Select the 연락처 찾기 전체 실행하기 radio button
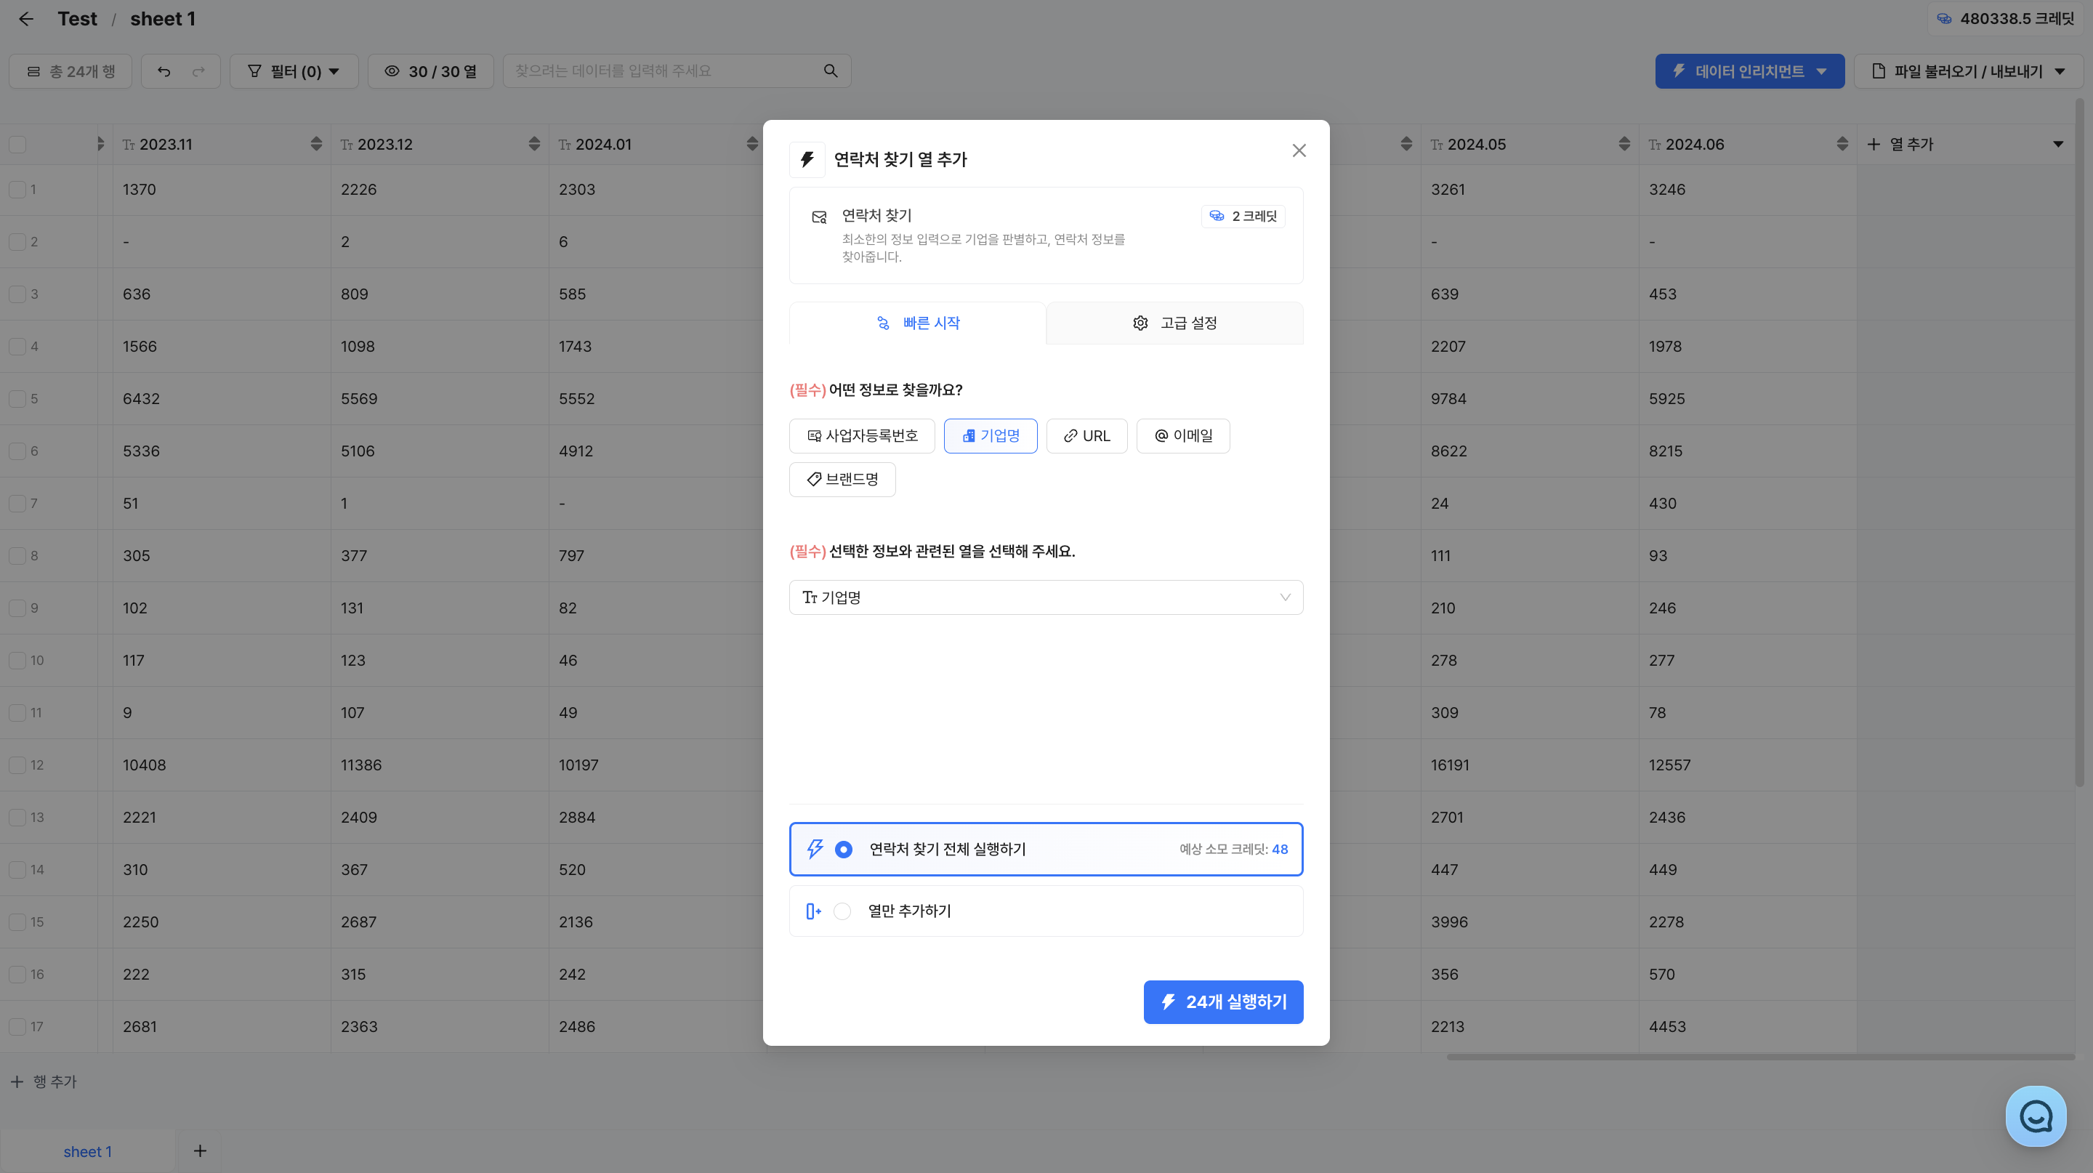This screenshot has width=2093, height=1173. (843, 849)
